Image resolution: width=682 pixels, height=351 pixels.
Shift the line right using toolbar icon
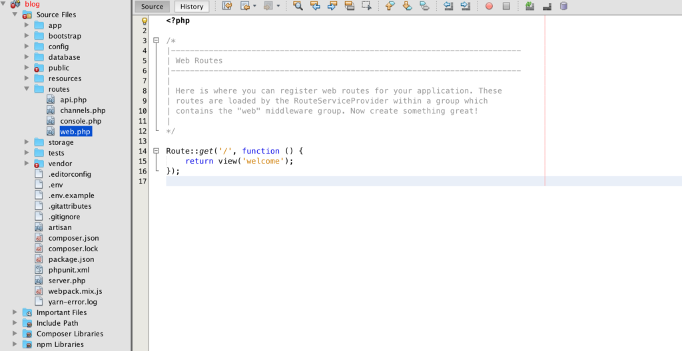pyautogui.click(x=465, y=6)
